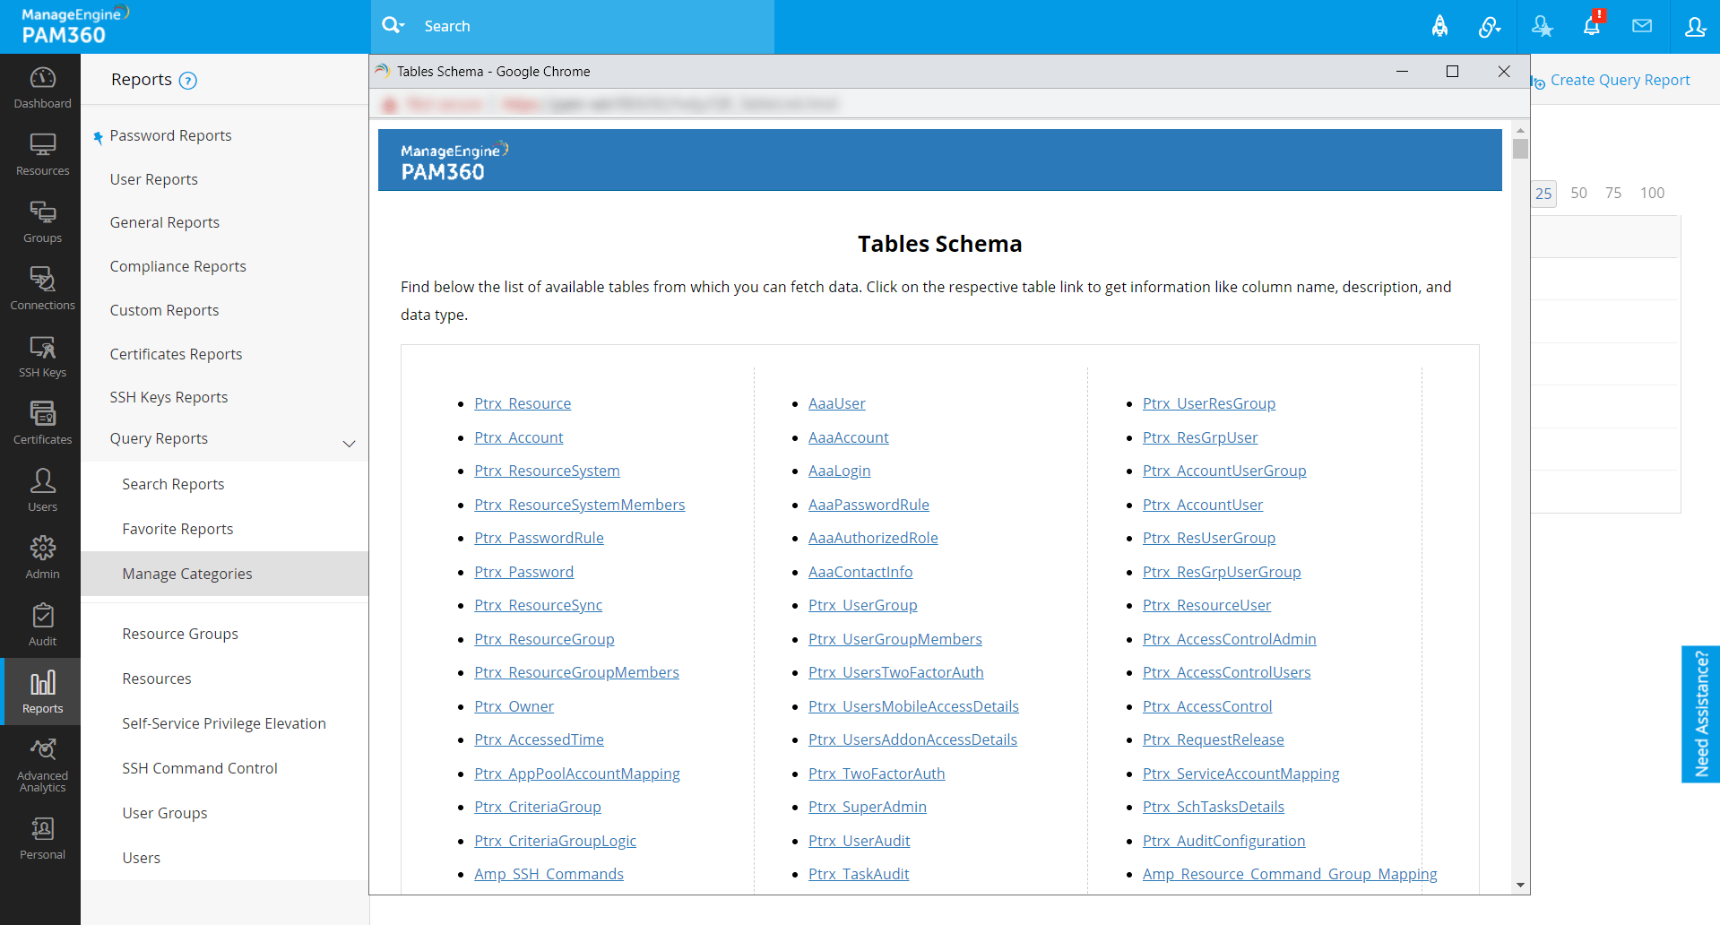The width and height of the screenshot is (1720, 925).
Task: Select Favorite Reports under Query Reports
Action: click(x=177, y=529)
